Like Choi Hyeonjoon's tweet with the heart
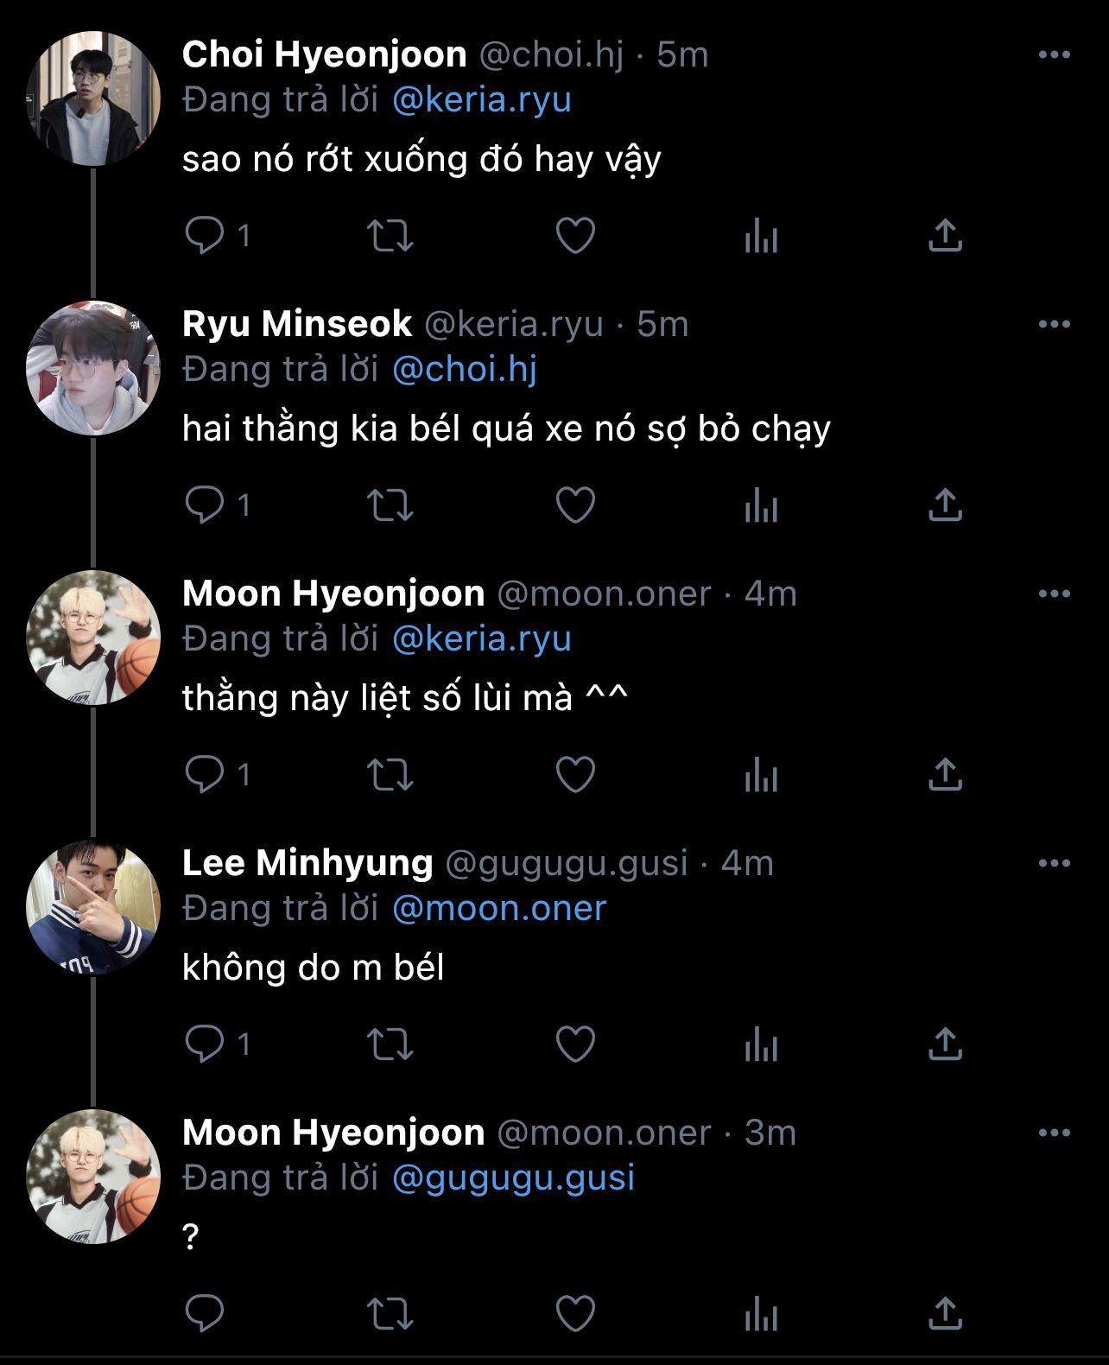Viewport: 1109px width, 1365px height. coord(575,235)
